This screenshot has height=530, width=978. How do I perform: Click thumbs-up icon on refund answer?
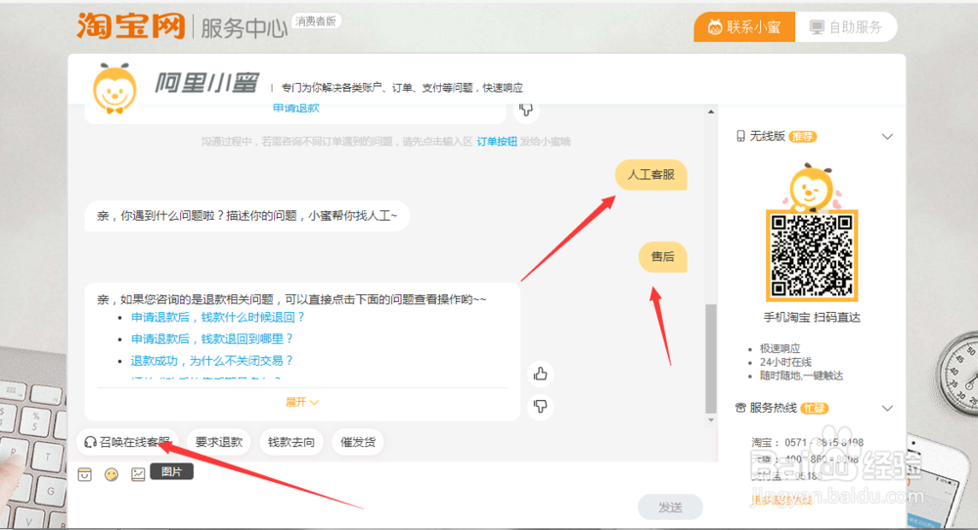[x=540, y=374]
